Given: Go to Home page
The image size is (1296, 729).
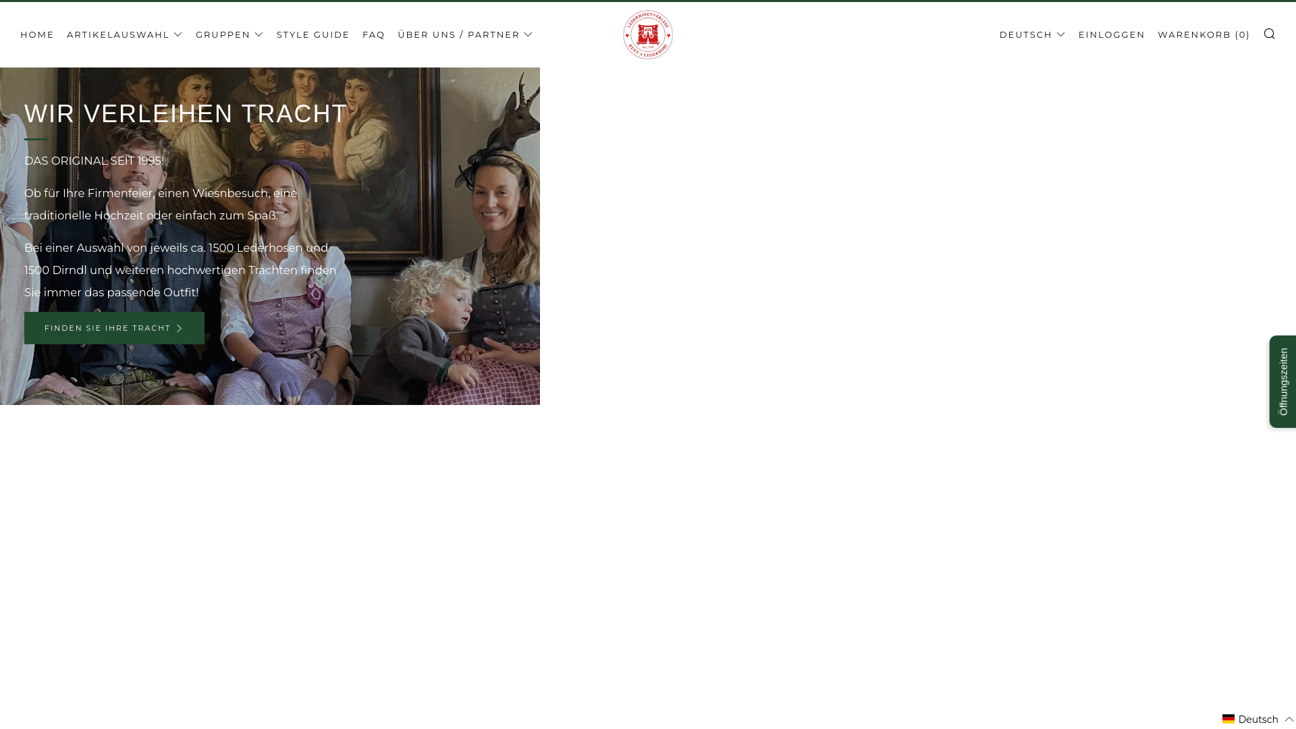Looking at the screenshot, I should click(x=37, y=34).
